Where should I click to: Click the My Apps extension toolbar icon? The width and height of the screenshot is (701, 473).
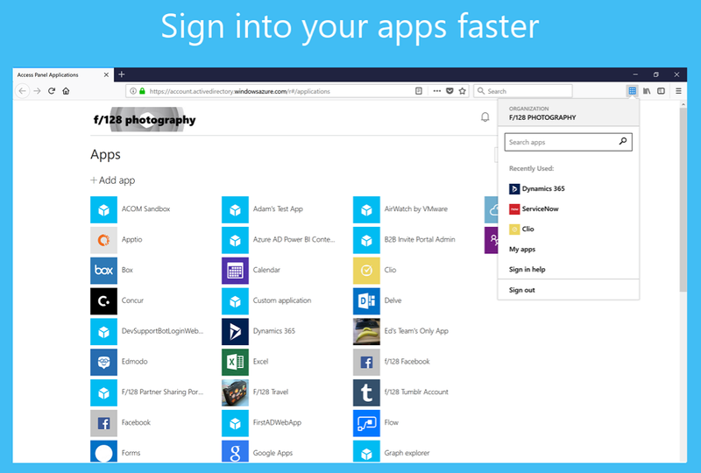click(632, 91)
